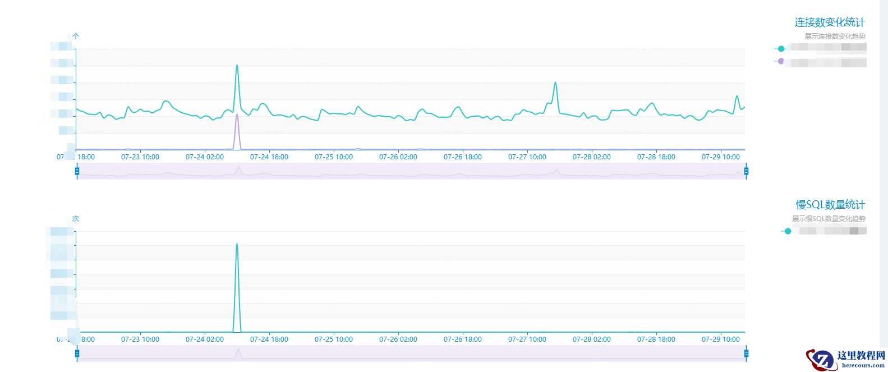Click the left data zoom handle of the connection chart
This screenshot has width=888, height=372.
coord(77,171)
